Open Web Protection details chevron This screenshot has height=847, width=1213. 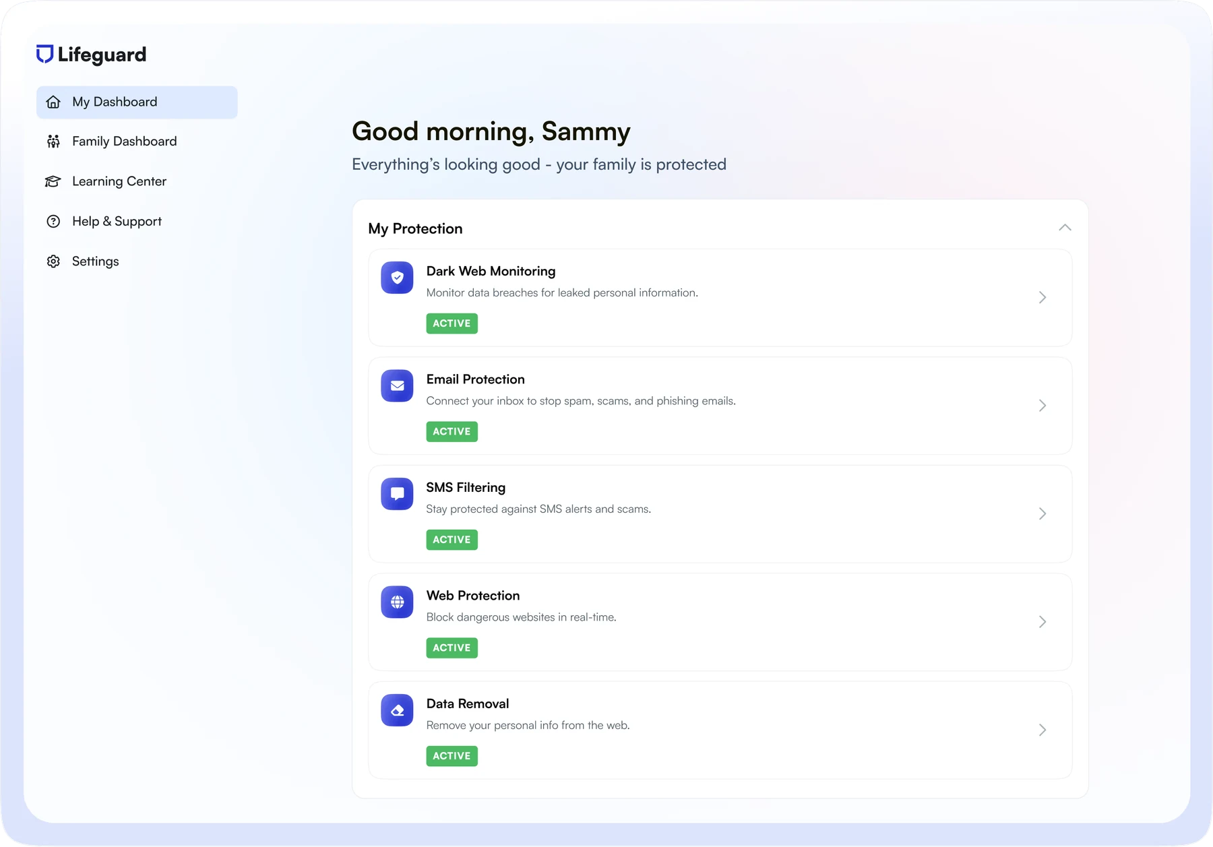click(1043, 622)
